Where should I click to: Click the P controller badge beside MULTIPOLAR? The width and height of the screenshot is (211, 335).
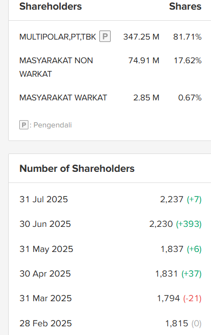pyautogui.click(x=105, y=36)
